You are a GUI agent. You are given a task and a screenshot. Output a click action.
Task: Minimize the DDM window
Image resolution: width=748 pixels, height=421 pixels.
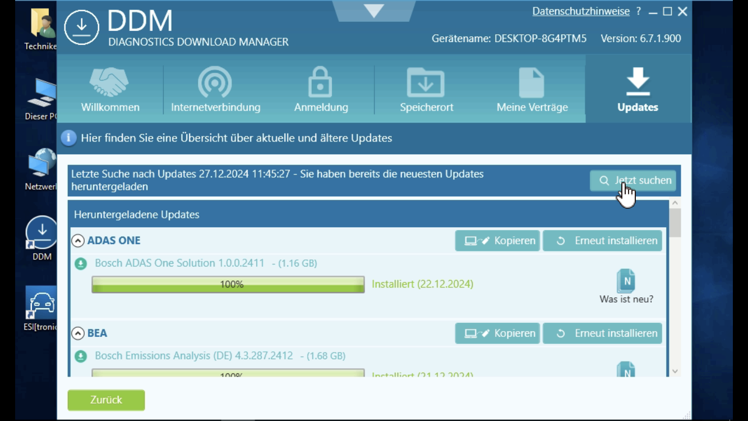coord(653,12)
